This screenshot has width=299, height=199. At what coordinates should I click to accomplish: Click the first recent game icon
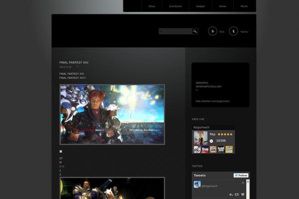coord(197,149)
